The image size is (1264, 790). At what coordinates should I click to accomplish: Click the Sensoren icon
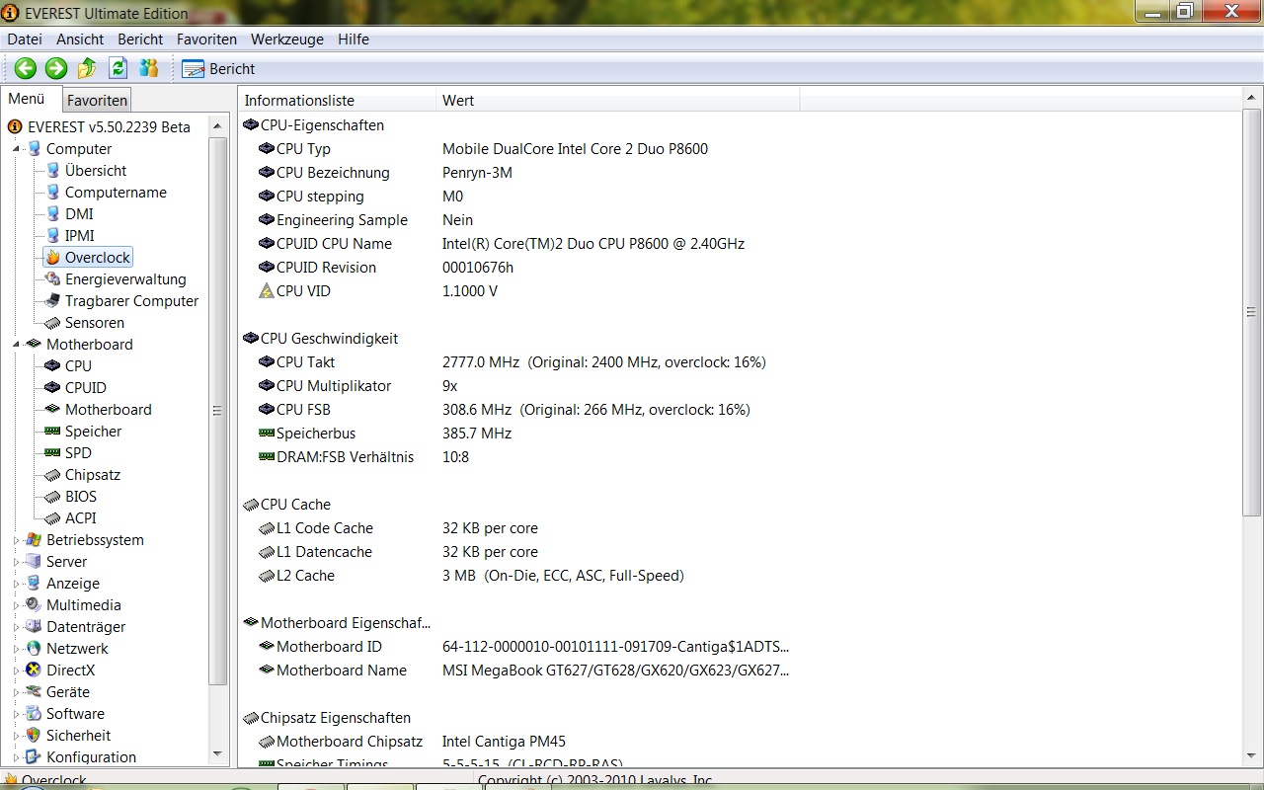52,323
